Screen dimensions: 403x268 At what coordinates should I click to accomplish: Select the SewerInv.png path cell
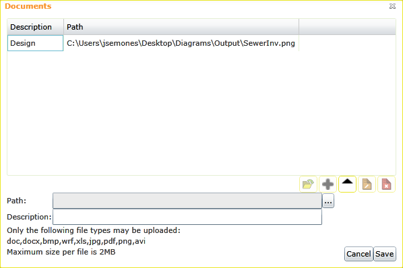(181, 43)
